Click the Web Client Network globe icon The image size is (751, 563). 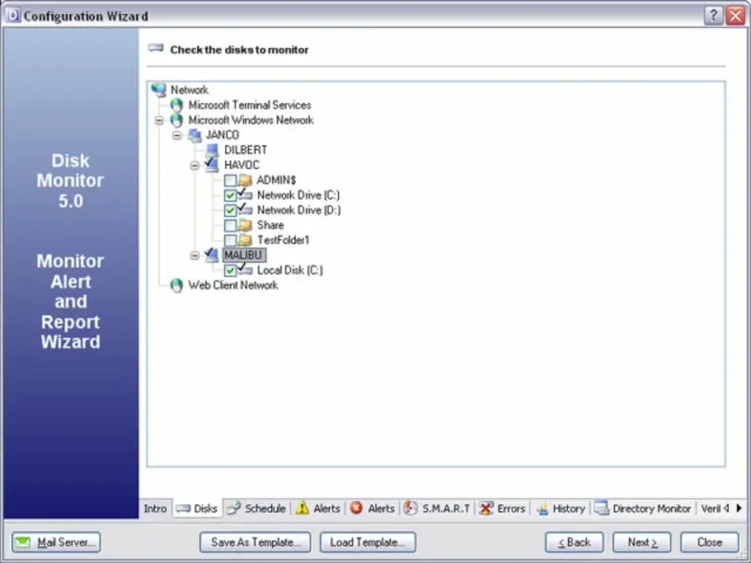(x=176, y=285)
